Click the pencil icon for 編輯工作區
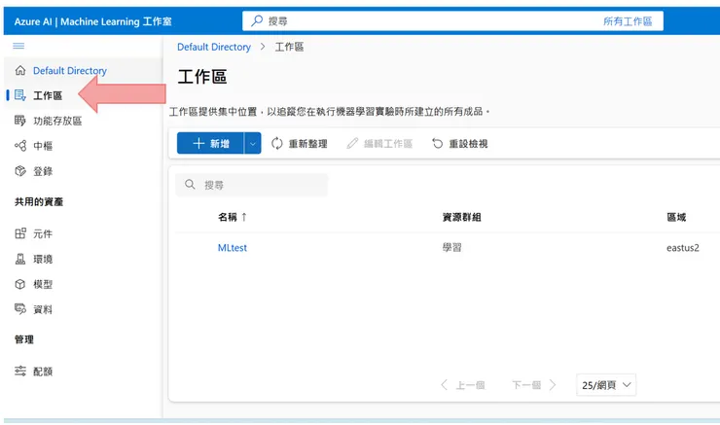 (x=352, y=143)
